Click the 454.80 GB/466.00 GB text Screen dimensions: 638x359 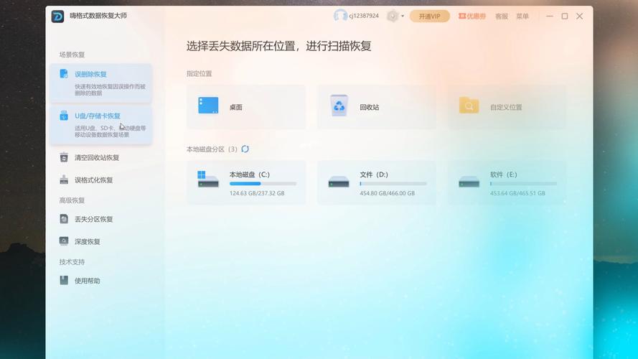pyautogui.click(x=387, y=193)
